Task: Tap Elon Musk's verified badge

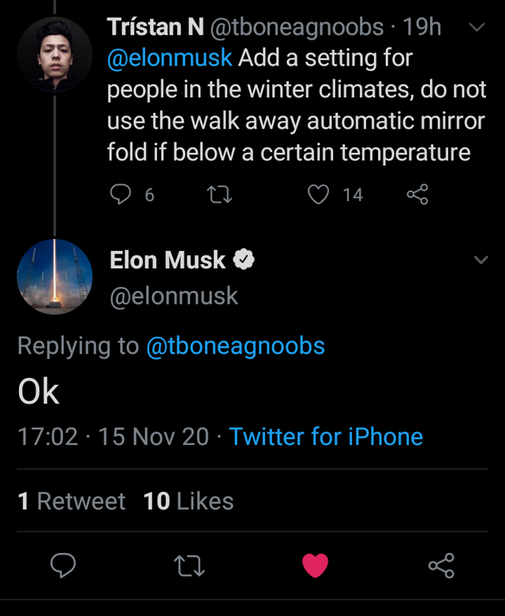Action: coord(244,259)
